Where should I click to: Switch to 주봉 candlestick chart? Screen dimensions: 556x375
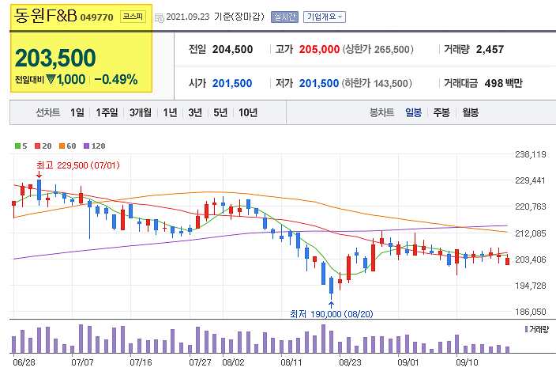[441, 112]
